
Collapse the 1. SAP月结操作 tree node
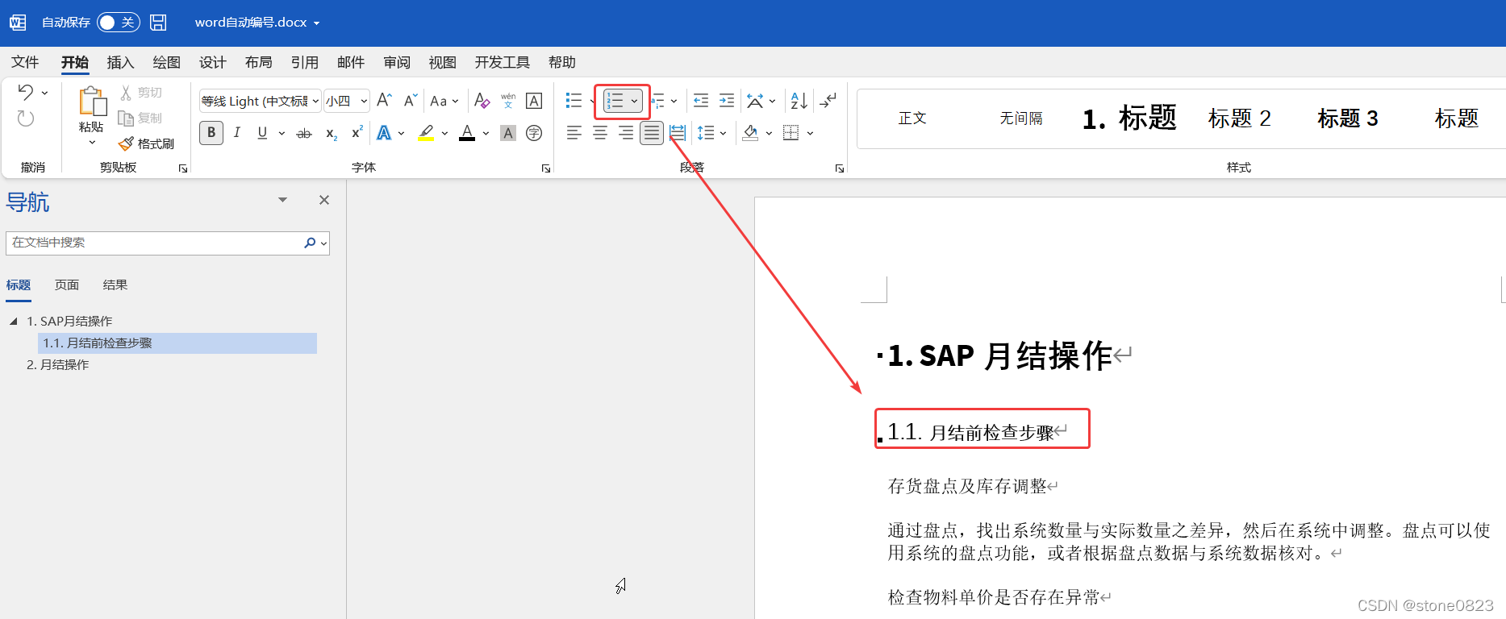13,321
